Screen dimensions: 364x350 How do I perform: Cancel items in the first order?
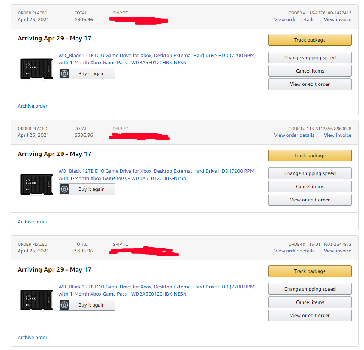click(x=310, y=71)
